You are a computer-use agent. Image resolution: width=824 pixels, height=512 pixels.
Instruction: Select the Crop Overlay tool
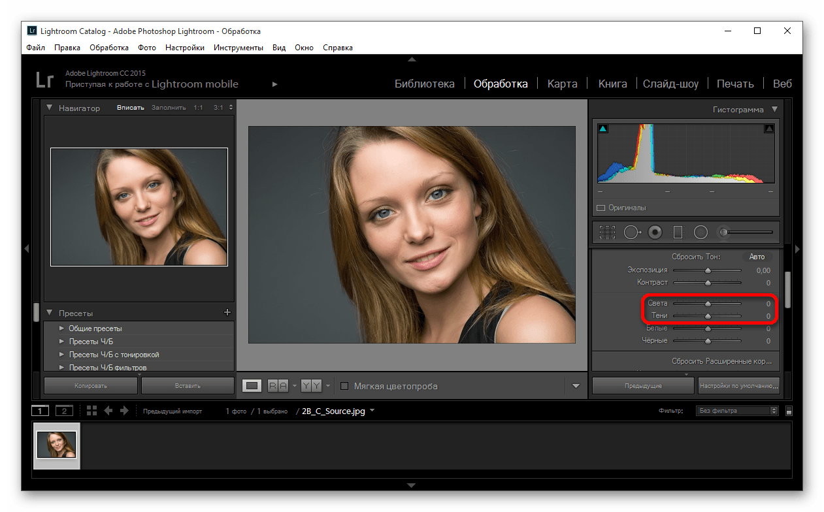click(x=608, y=232)
